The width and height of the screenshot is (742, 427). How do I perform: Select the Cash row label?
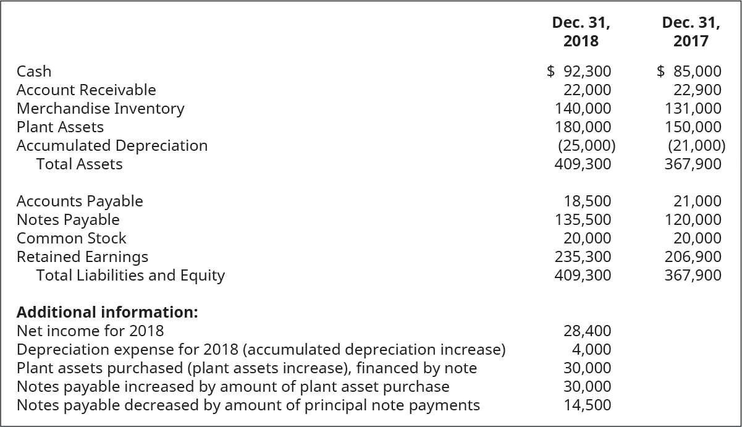pos(34,72)
